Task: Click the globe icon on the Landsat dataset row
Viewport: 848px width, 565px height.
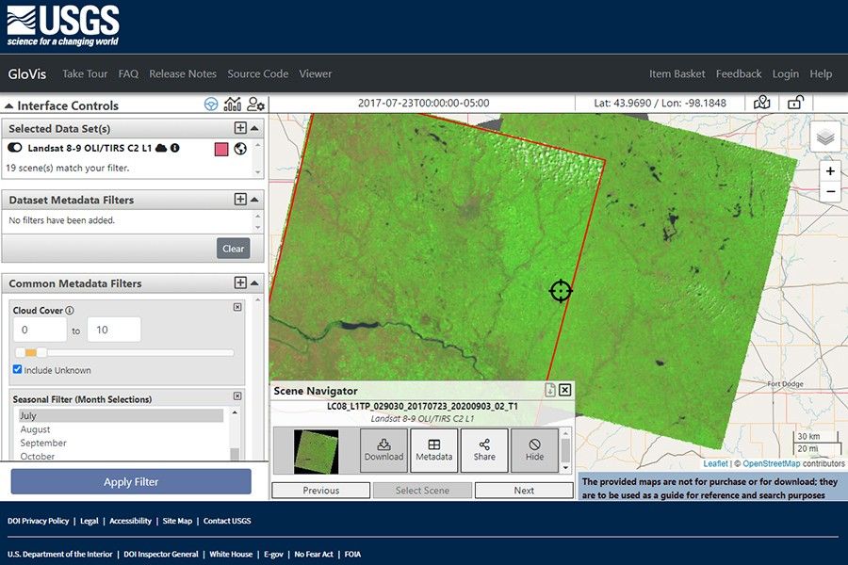Action: (240, 149)
